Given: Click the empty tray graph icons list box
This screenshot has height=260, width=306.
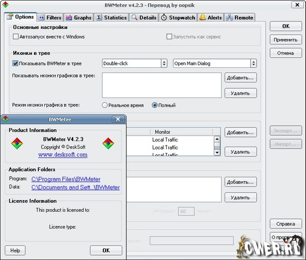Looking at the screenshot, I should (162, 85).
